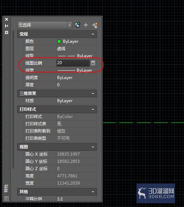Open the palette properties settings icon
Viewport: 184px width, 207px height.
click(7, 32)
